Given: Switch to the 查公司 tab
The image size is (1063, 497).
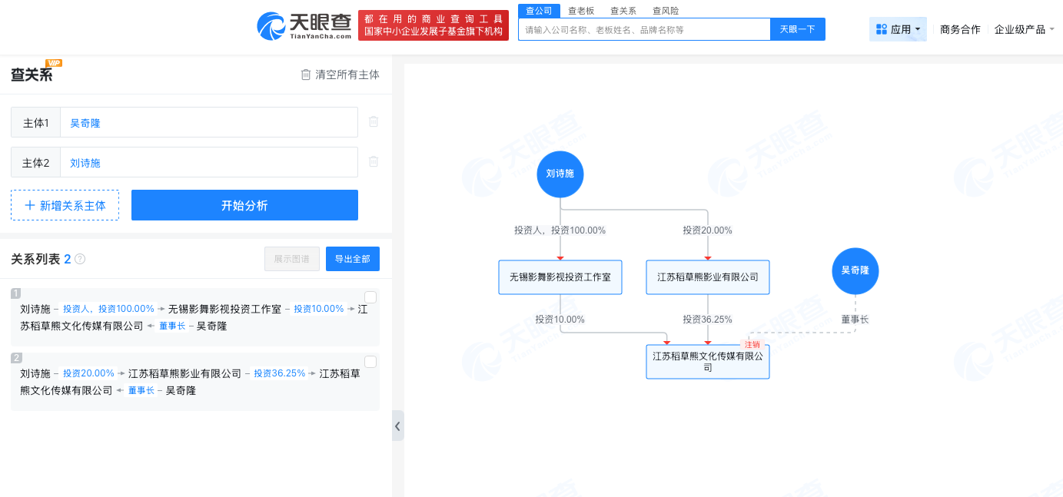Looking at the screenshot, I should 539,11.
